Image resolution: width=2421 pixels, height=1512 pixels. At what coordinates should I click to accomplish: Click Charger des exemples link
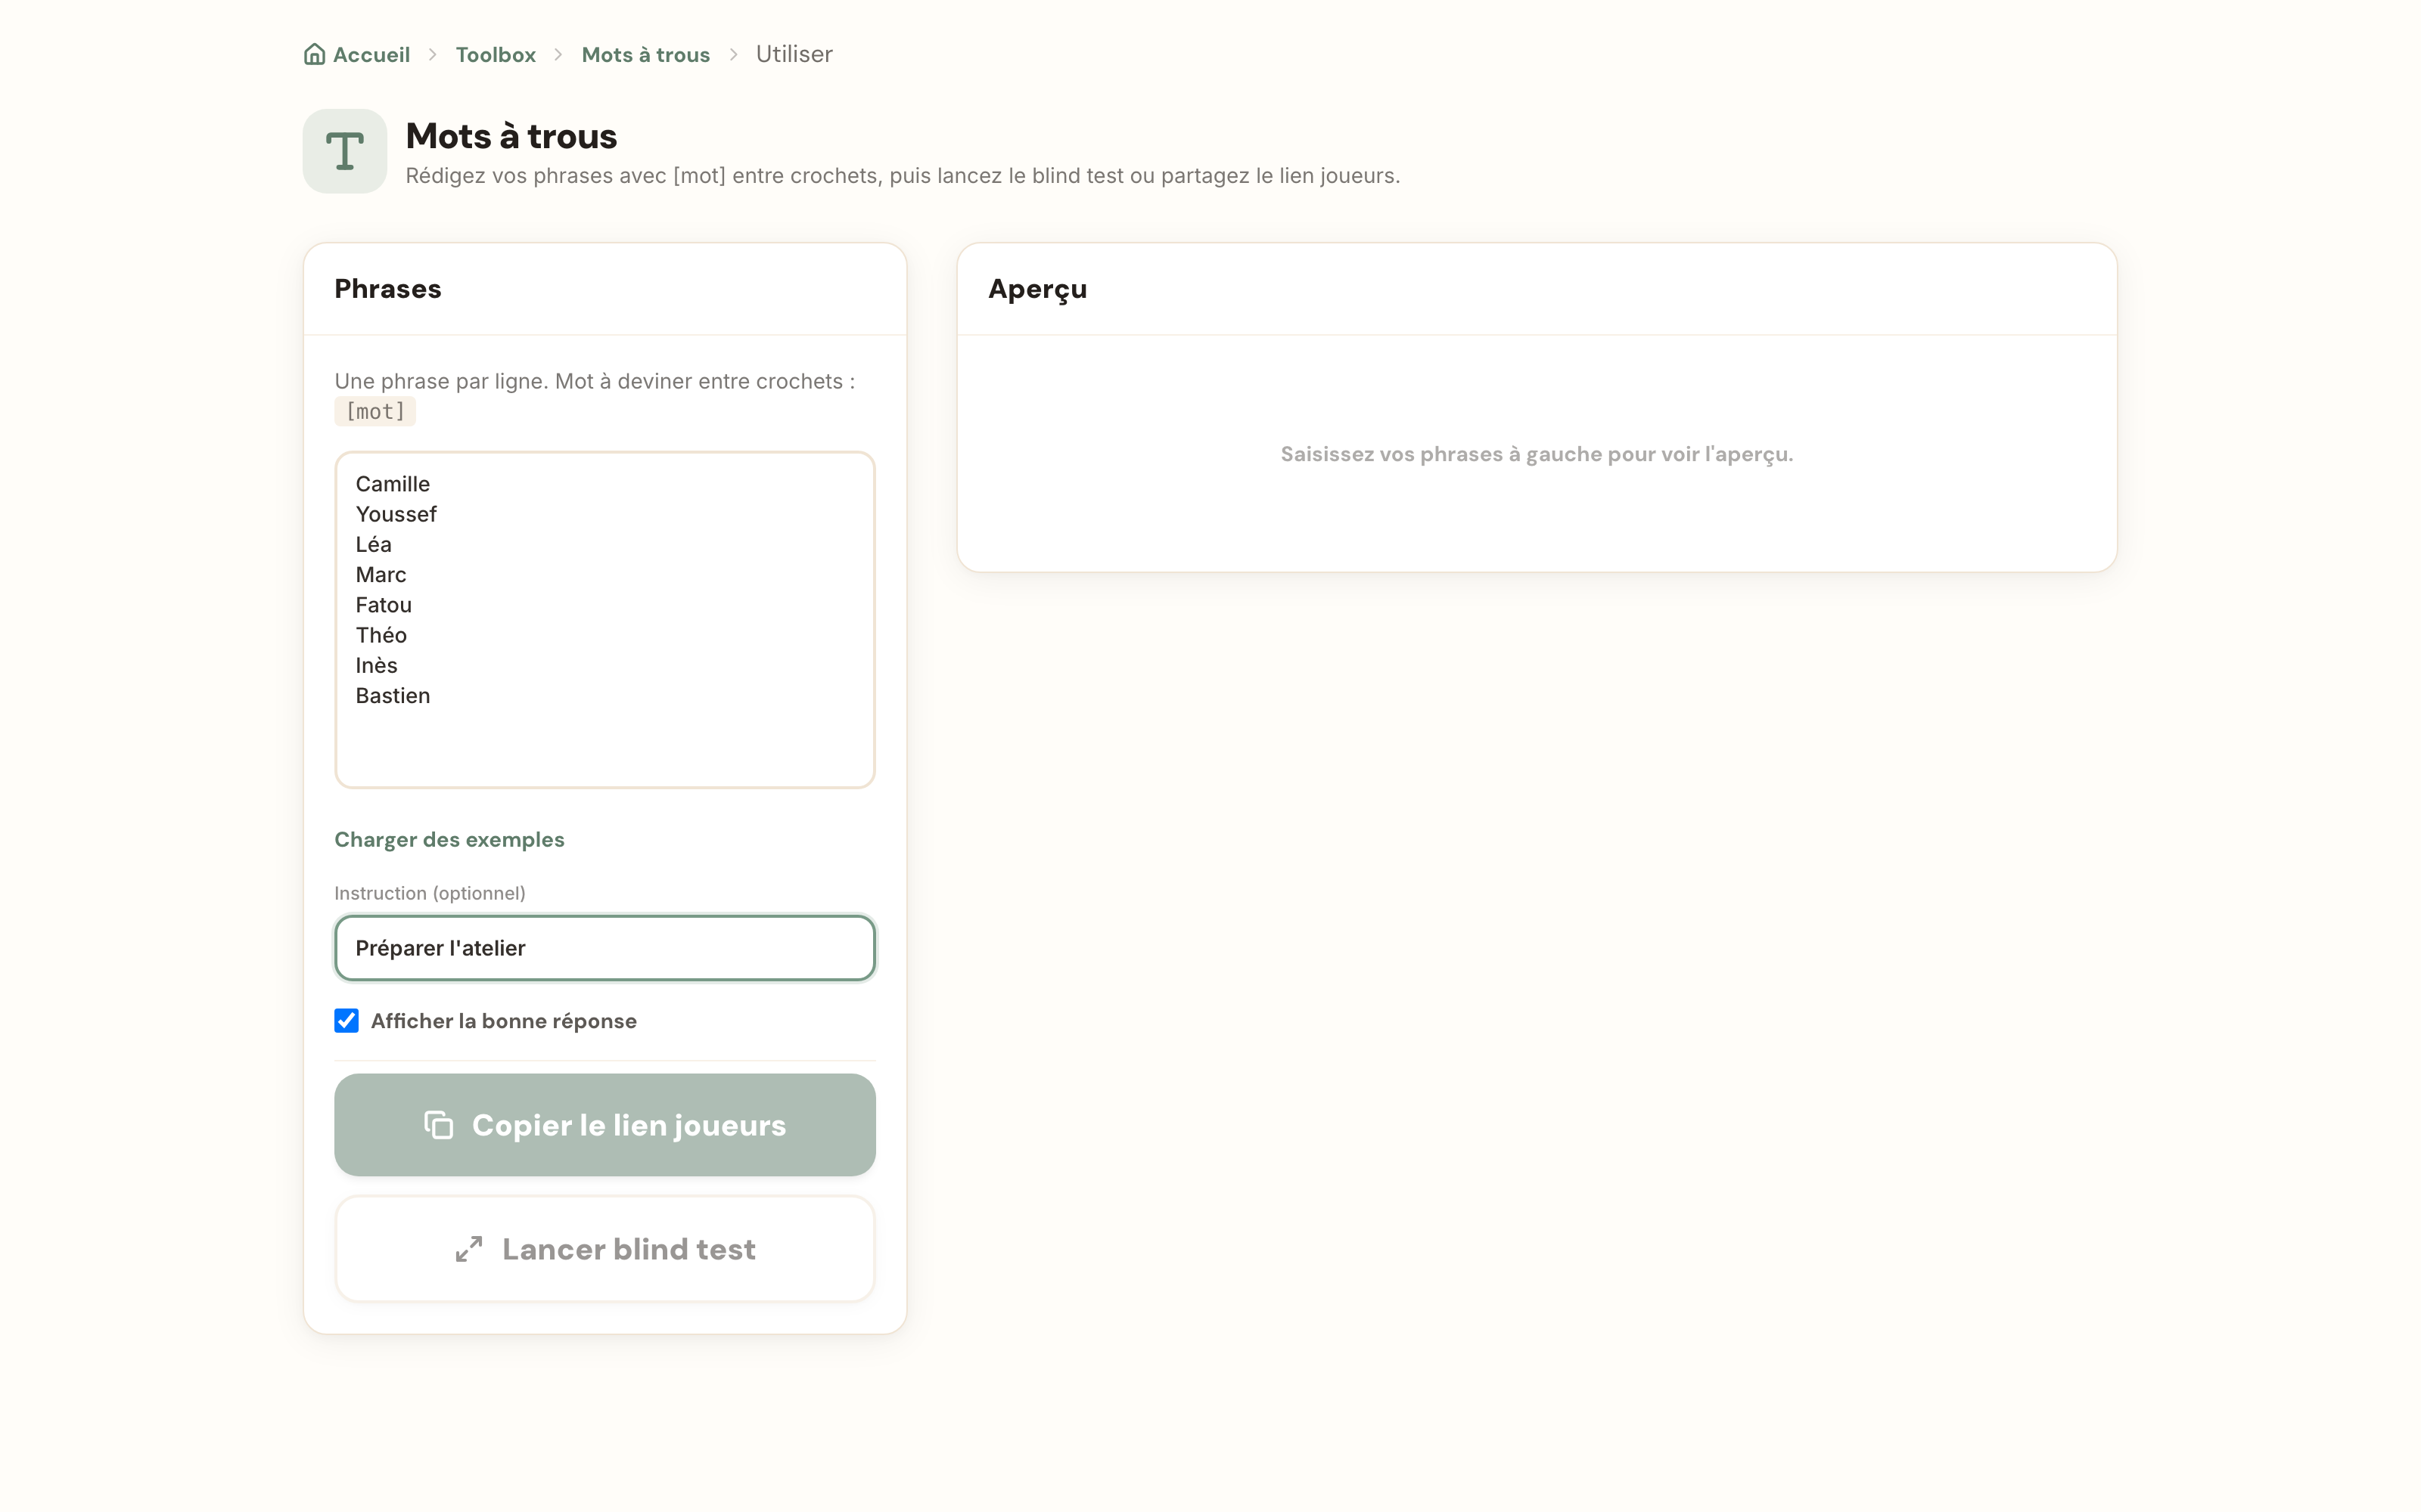449,839
